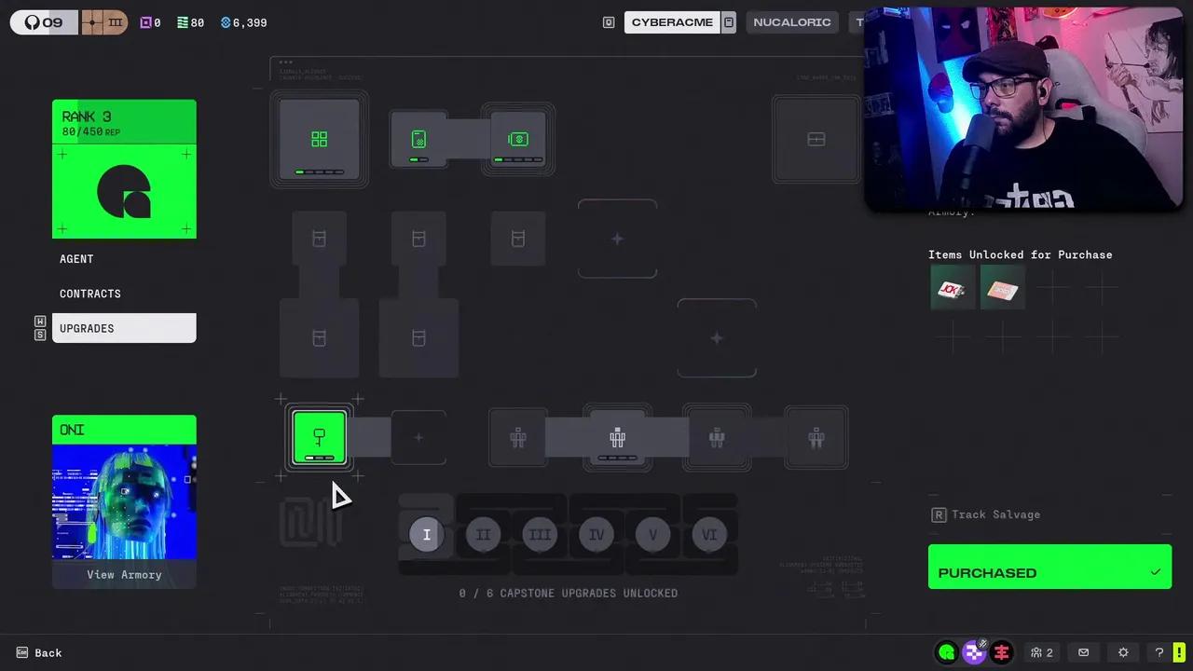This screenshot has width=1193, height=671.
Task: Click the Back button
Action: point(39,652)
